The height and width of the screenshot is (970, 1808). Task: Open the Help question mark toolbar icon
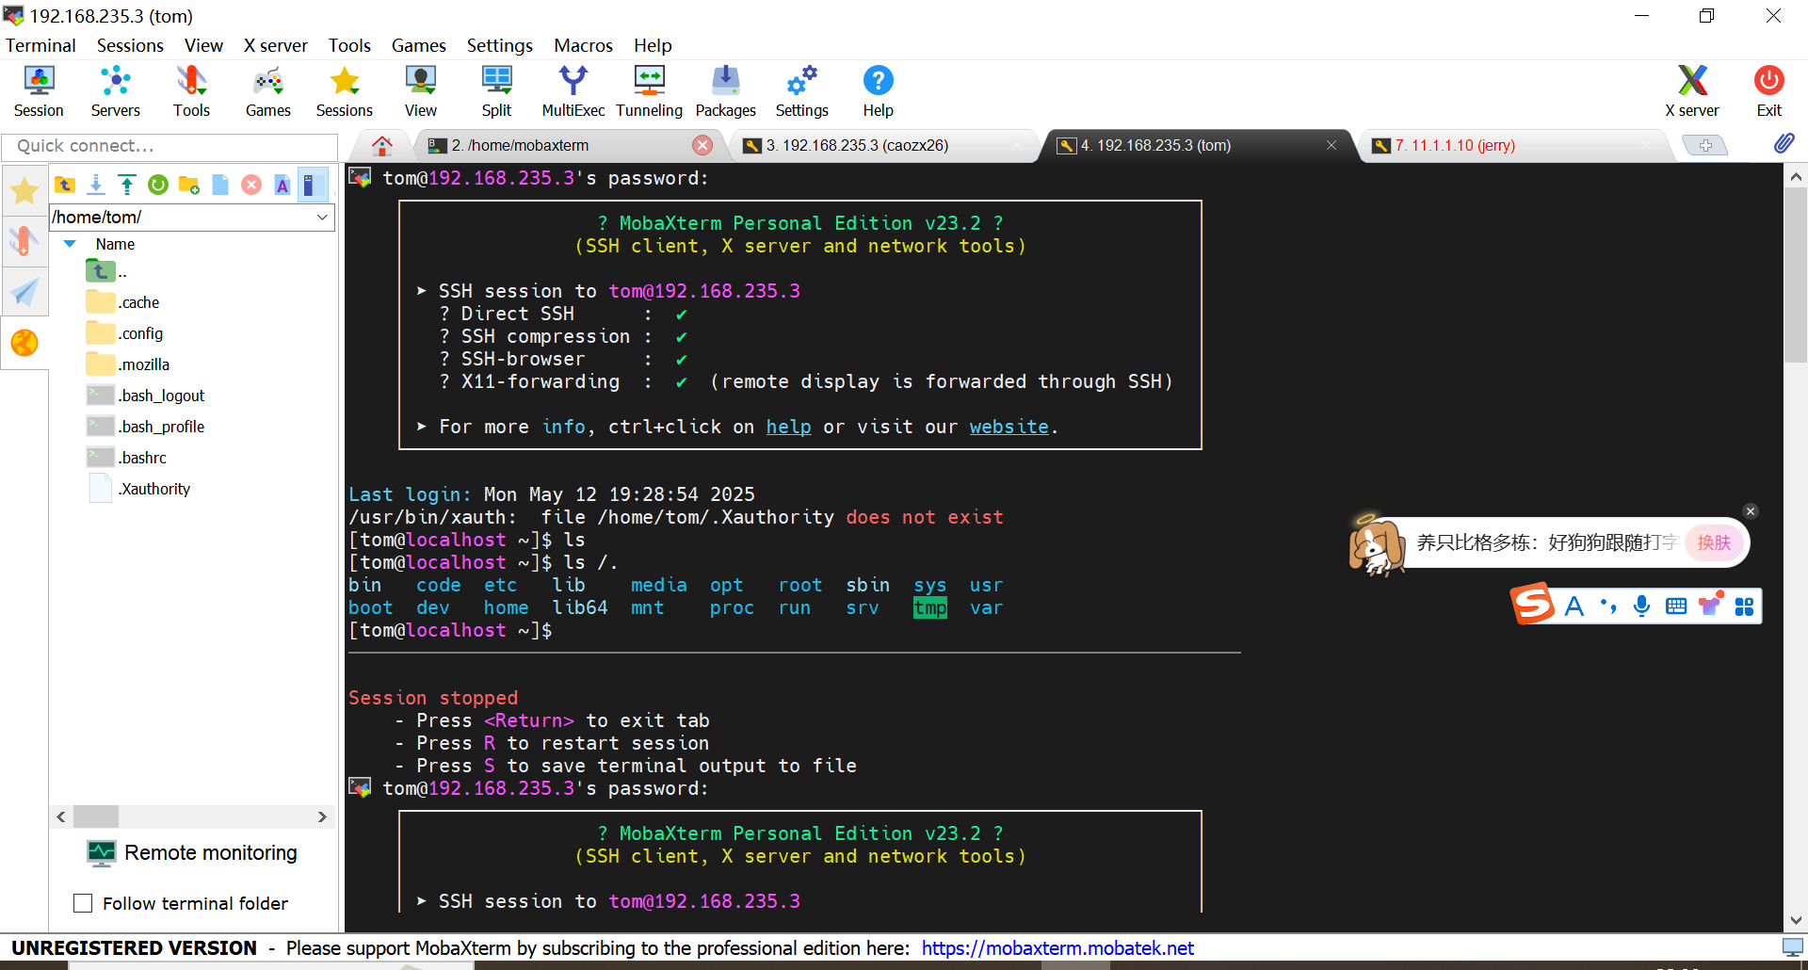pos(878,91)
